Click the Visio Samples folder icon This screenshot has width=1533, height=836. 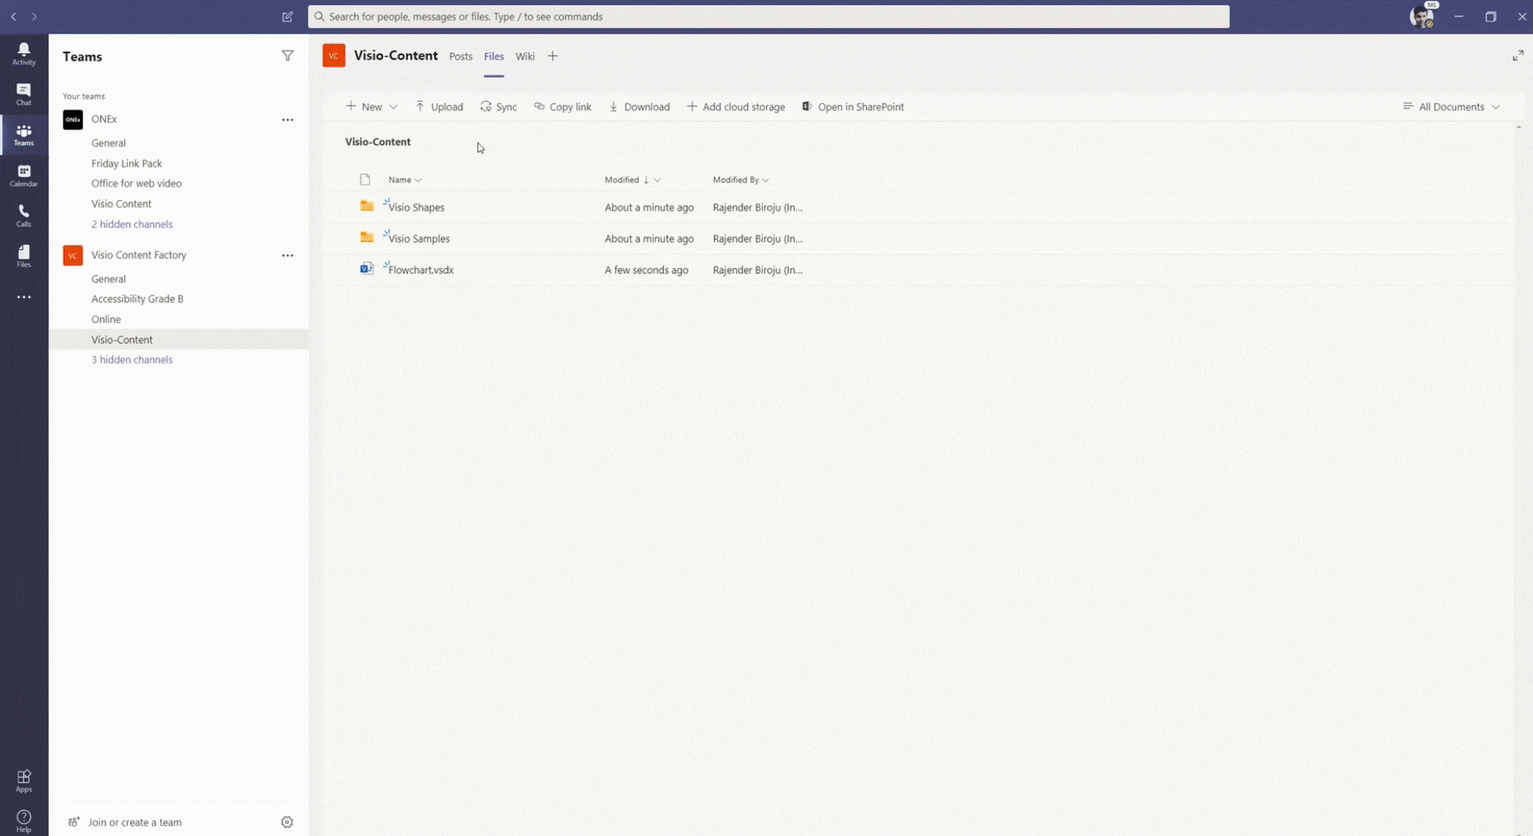pyautogui.click(x=367, y=237)
